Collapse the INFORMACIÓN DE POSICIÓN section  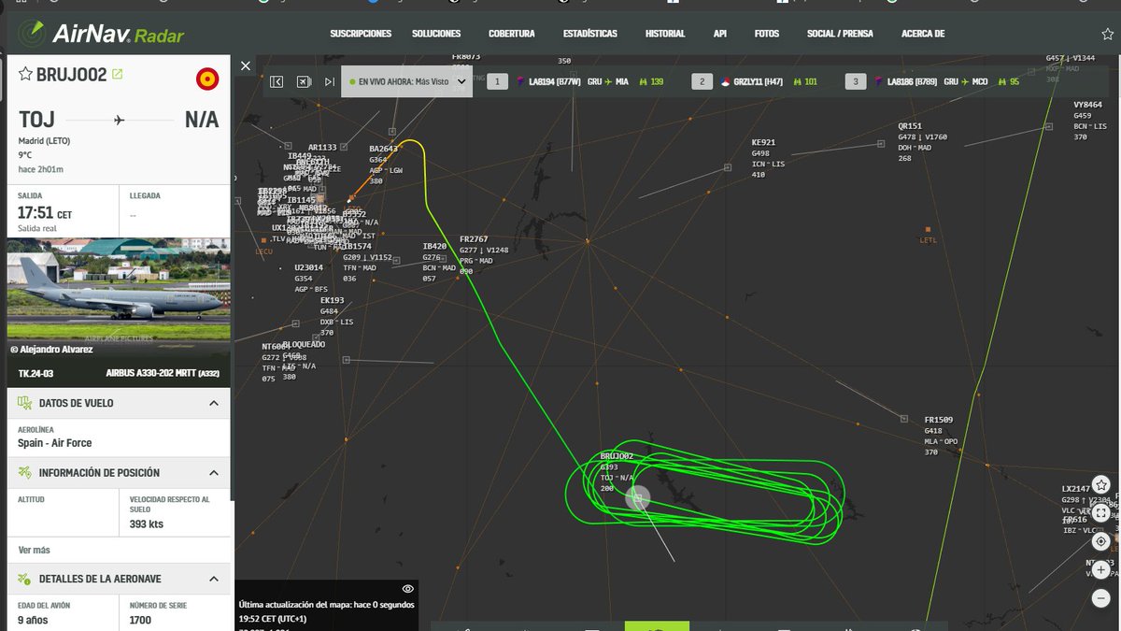click(x=213, y=473)
